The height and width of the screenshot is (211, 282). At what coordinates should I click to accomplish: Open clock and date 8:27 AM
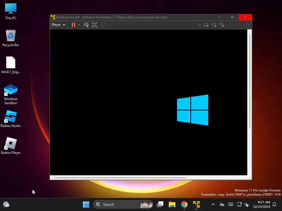(x=262, y=204)
